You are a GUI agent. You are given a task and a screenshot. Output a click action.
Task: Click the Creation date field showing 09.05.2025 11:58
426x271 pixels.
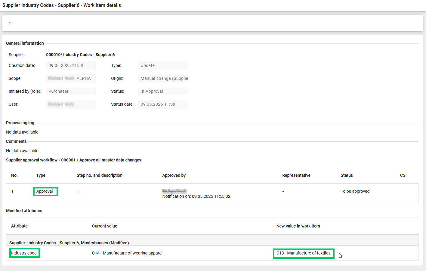coord(71,65)
